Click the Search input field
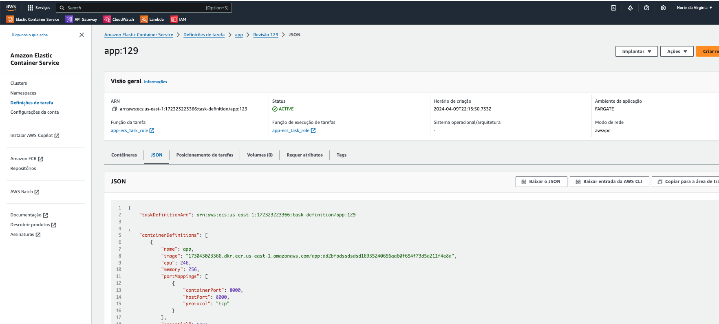This screenshot has height=324, width=719. pos(144,8)
